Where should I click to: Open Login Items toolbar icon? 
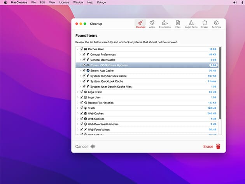(x=191, y=24)
